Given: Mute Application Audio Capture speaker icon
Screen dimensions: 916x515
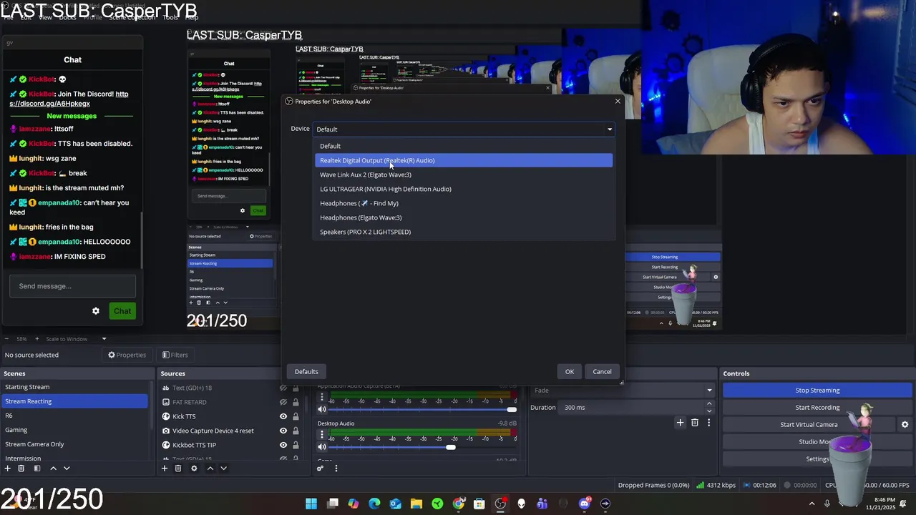Looking at the screenshot, I should [x=322, y=409].
